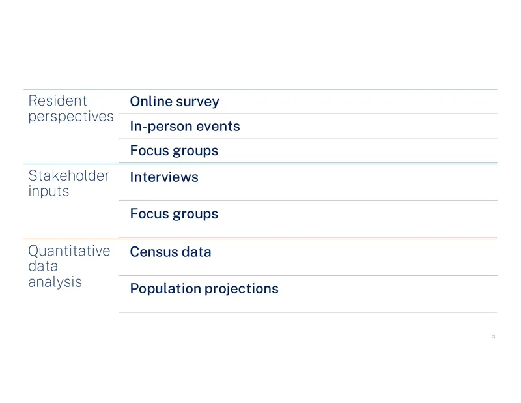Click the word analysis in left column
Screen dimensions: 521x403
pos(55,282)
